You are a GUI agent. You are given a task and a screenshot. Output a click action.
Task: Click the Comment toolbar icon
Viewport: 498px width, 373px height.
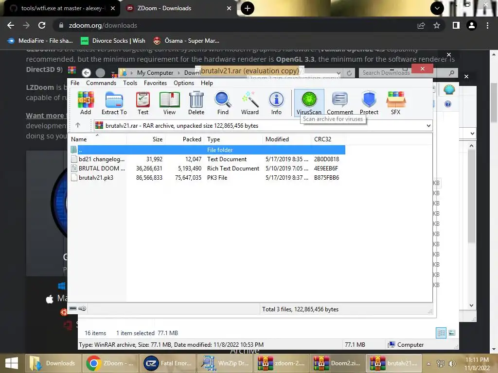[340, 103]
